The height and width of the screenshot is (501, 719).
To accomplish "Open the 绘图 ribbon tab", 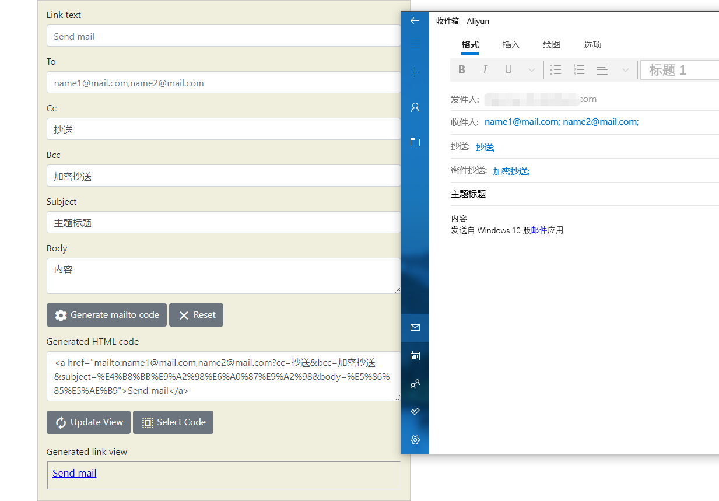I will (x=551, y=45).
